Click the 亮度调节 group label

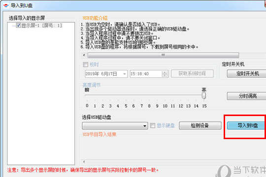92,85
